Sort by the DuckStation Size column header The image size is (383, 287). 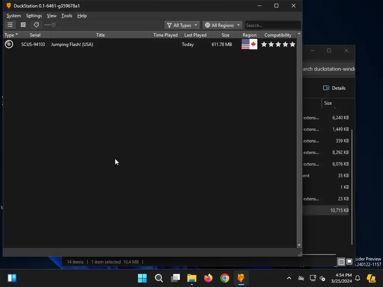226,35
